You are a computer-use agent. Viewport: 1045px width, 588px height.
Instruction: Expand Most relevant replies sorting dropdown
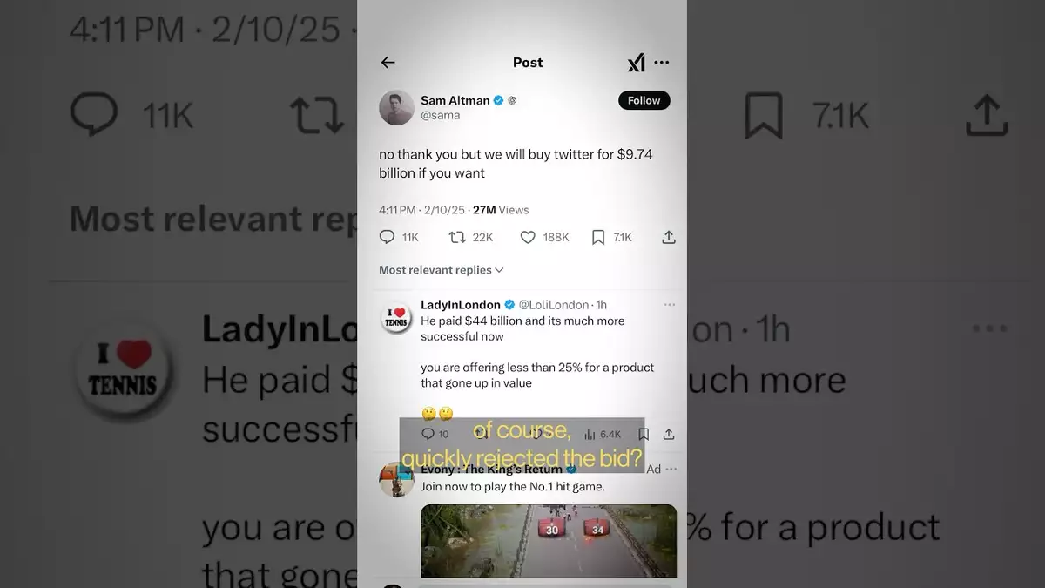tap(442, 270)
